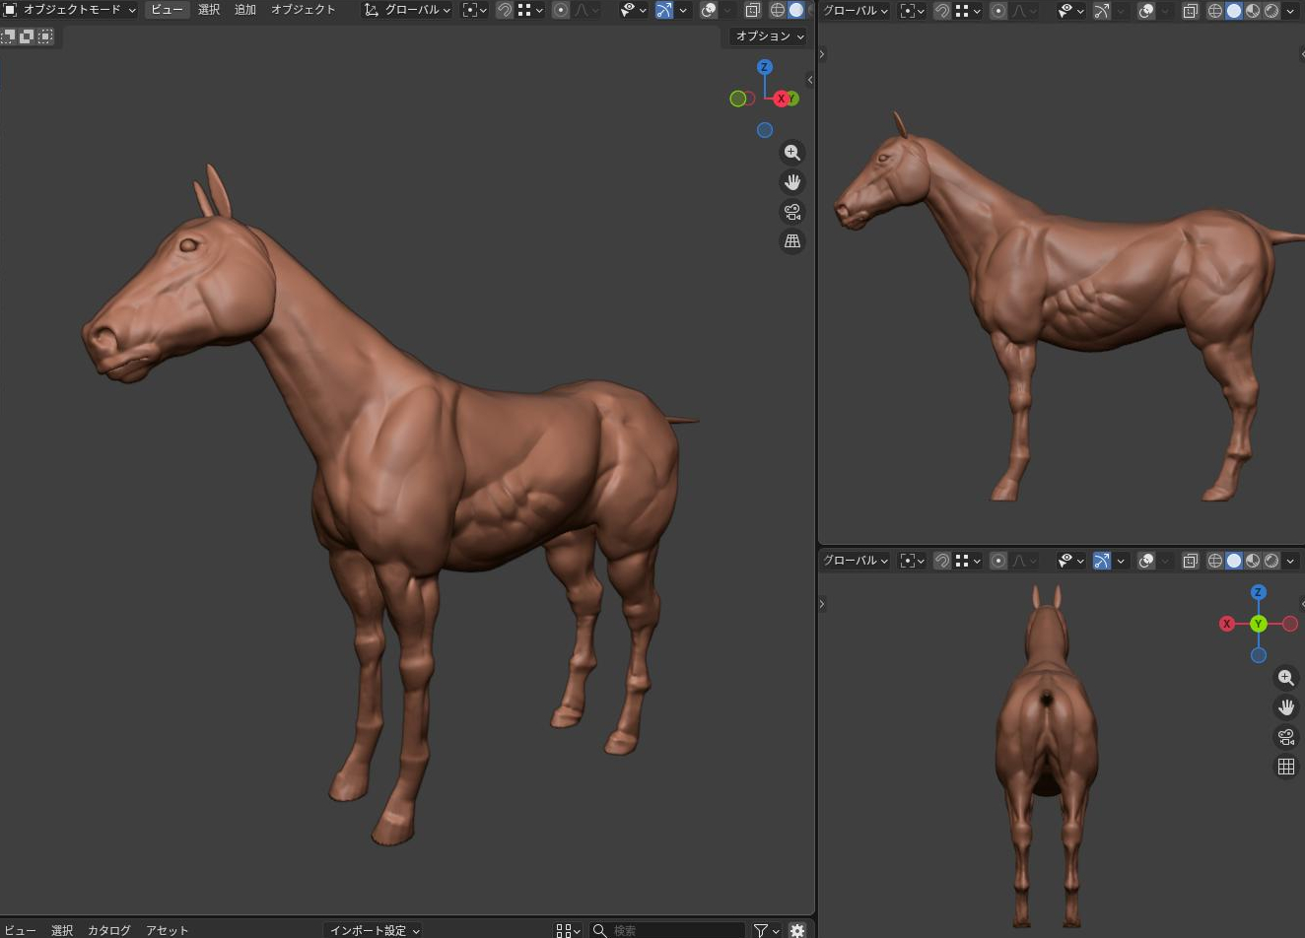Toggle snapping magnet in main viewport header

click(x=504, y=10)
